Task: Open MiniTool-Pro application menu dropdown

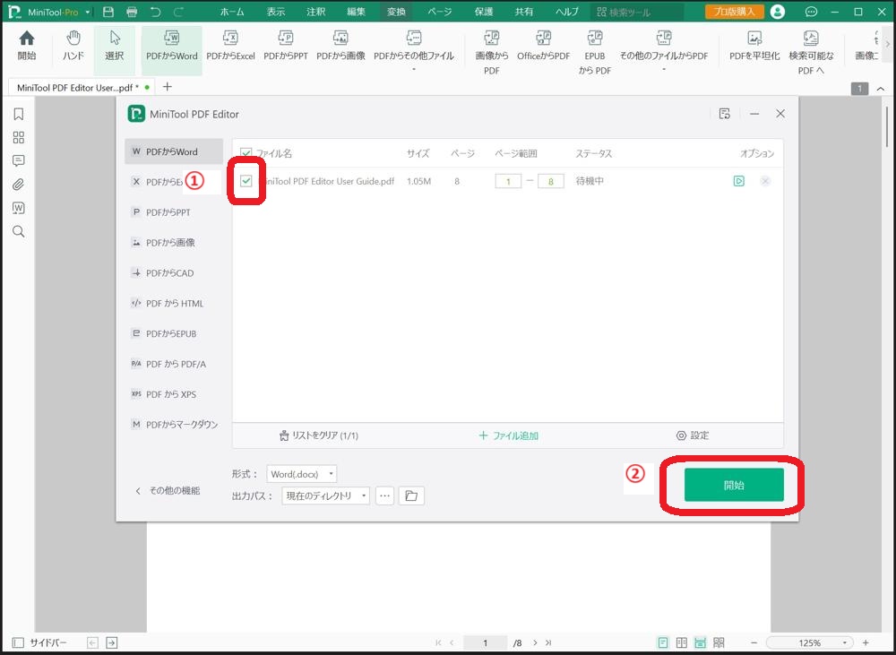Action: pos(88,12)
